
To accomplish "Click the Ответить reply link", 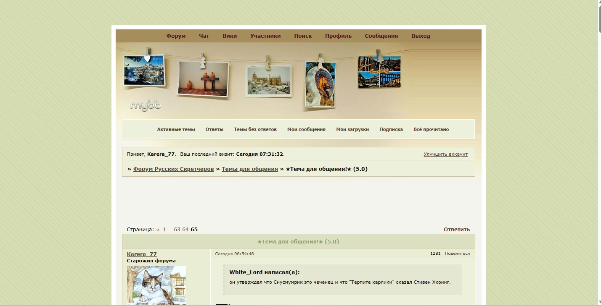I will (x=457, y=230).
